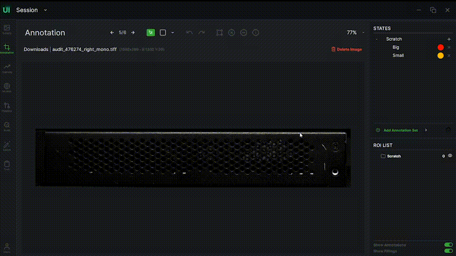Open the clipboard sidebar icon

pos(7,165)
